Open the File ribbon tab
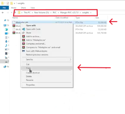Screen dimensions: 125x114 (4, 8)
